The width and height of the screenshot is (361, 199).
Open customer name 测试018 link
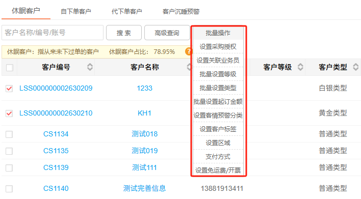pos(145,134)
